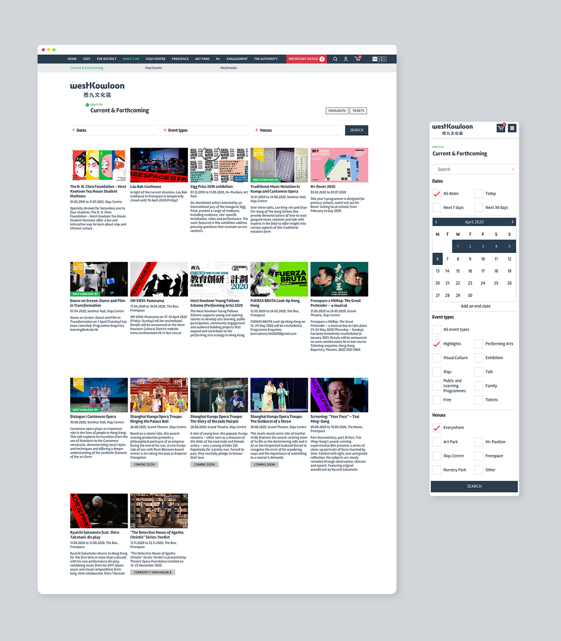Select Current & Forthcoming sub-tab

click(86, 68)
